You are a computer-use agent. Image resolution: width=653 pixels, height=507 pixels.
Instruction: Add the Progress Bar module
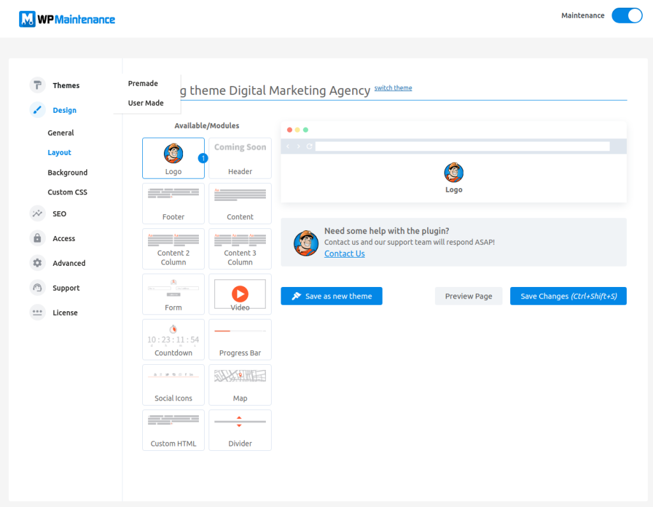tap(240, 339)
